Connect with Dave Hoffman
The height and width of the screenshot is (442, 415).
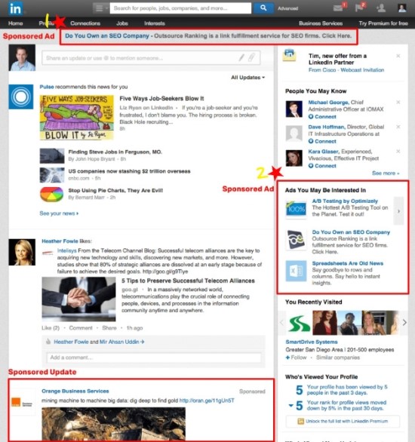[322, 141]
